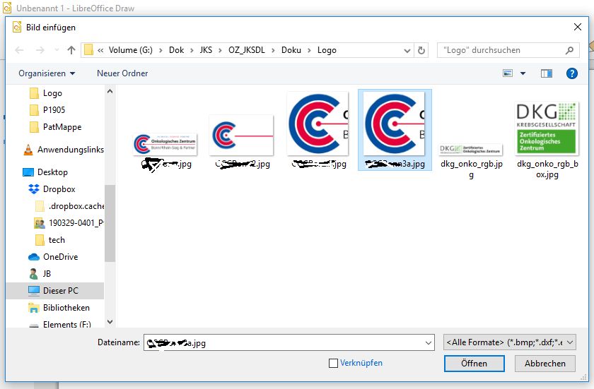Viewport: 594px width, 389px height.
Task: Go back with the left arrow button
Action: click(19, 50)
